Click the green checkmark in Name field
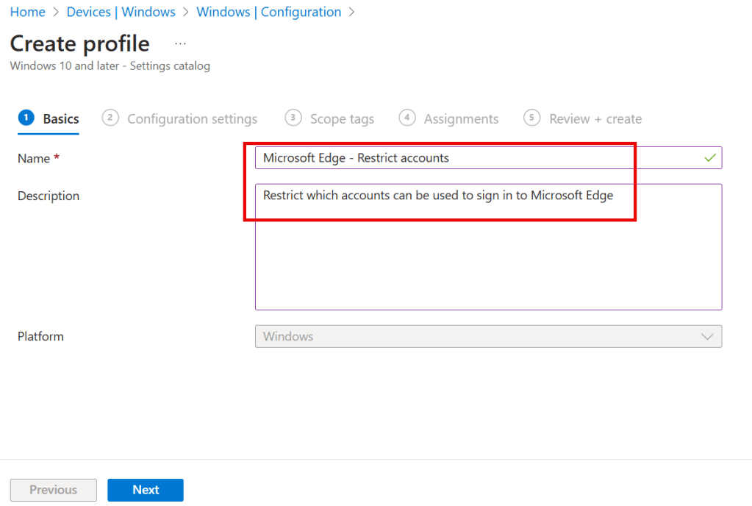The height and width of the screenshot is (506, 752). pyautogui.click(x=709, y=158)
